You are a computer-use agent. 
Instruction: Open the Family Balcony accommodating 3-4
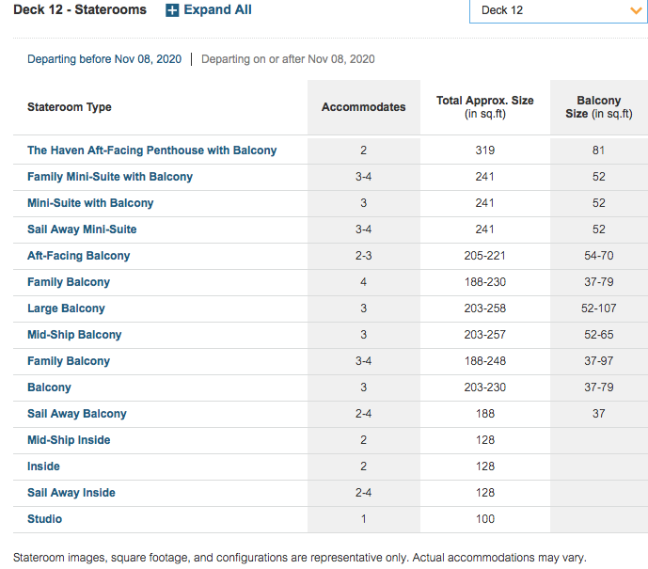[x=69, y=361]
